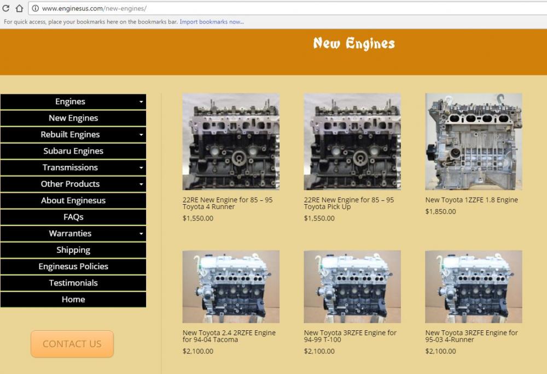Expand the Rebuilt Engines dropdown arrow

pos(141,135)
